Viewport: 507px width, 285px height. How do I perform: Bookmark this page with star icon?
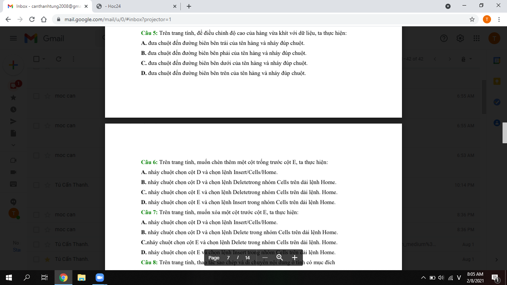[472, 19]
